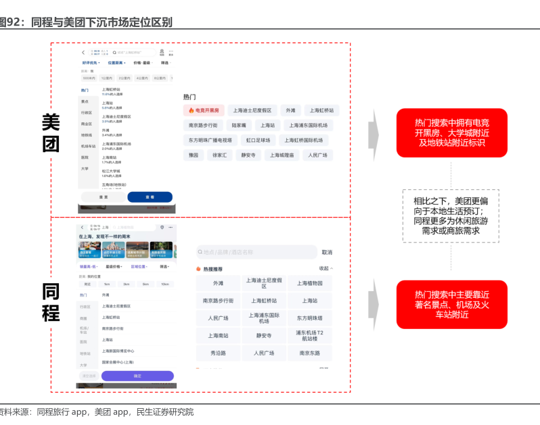This screenshot has height=425, width=540.
Task: Select the 地铁线 category in Meituan sidebar
Action: 87,135
